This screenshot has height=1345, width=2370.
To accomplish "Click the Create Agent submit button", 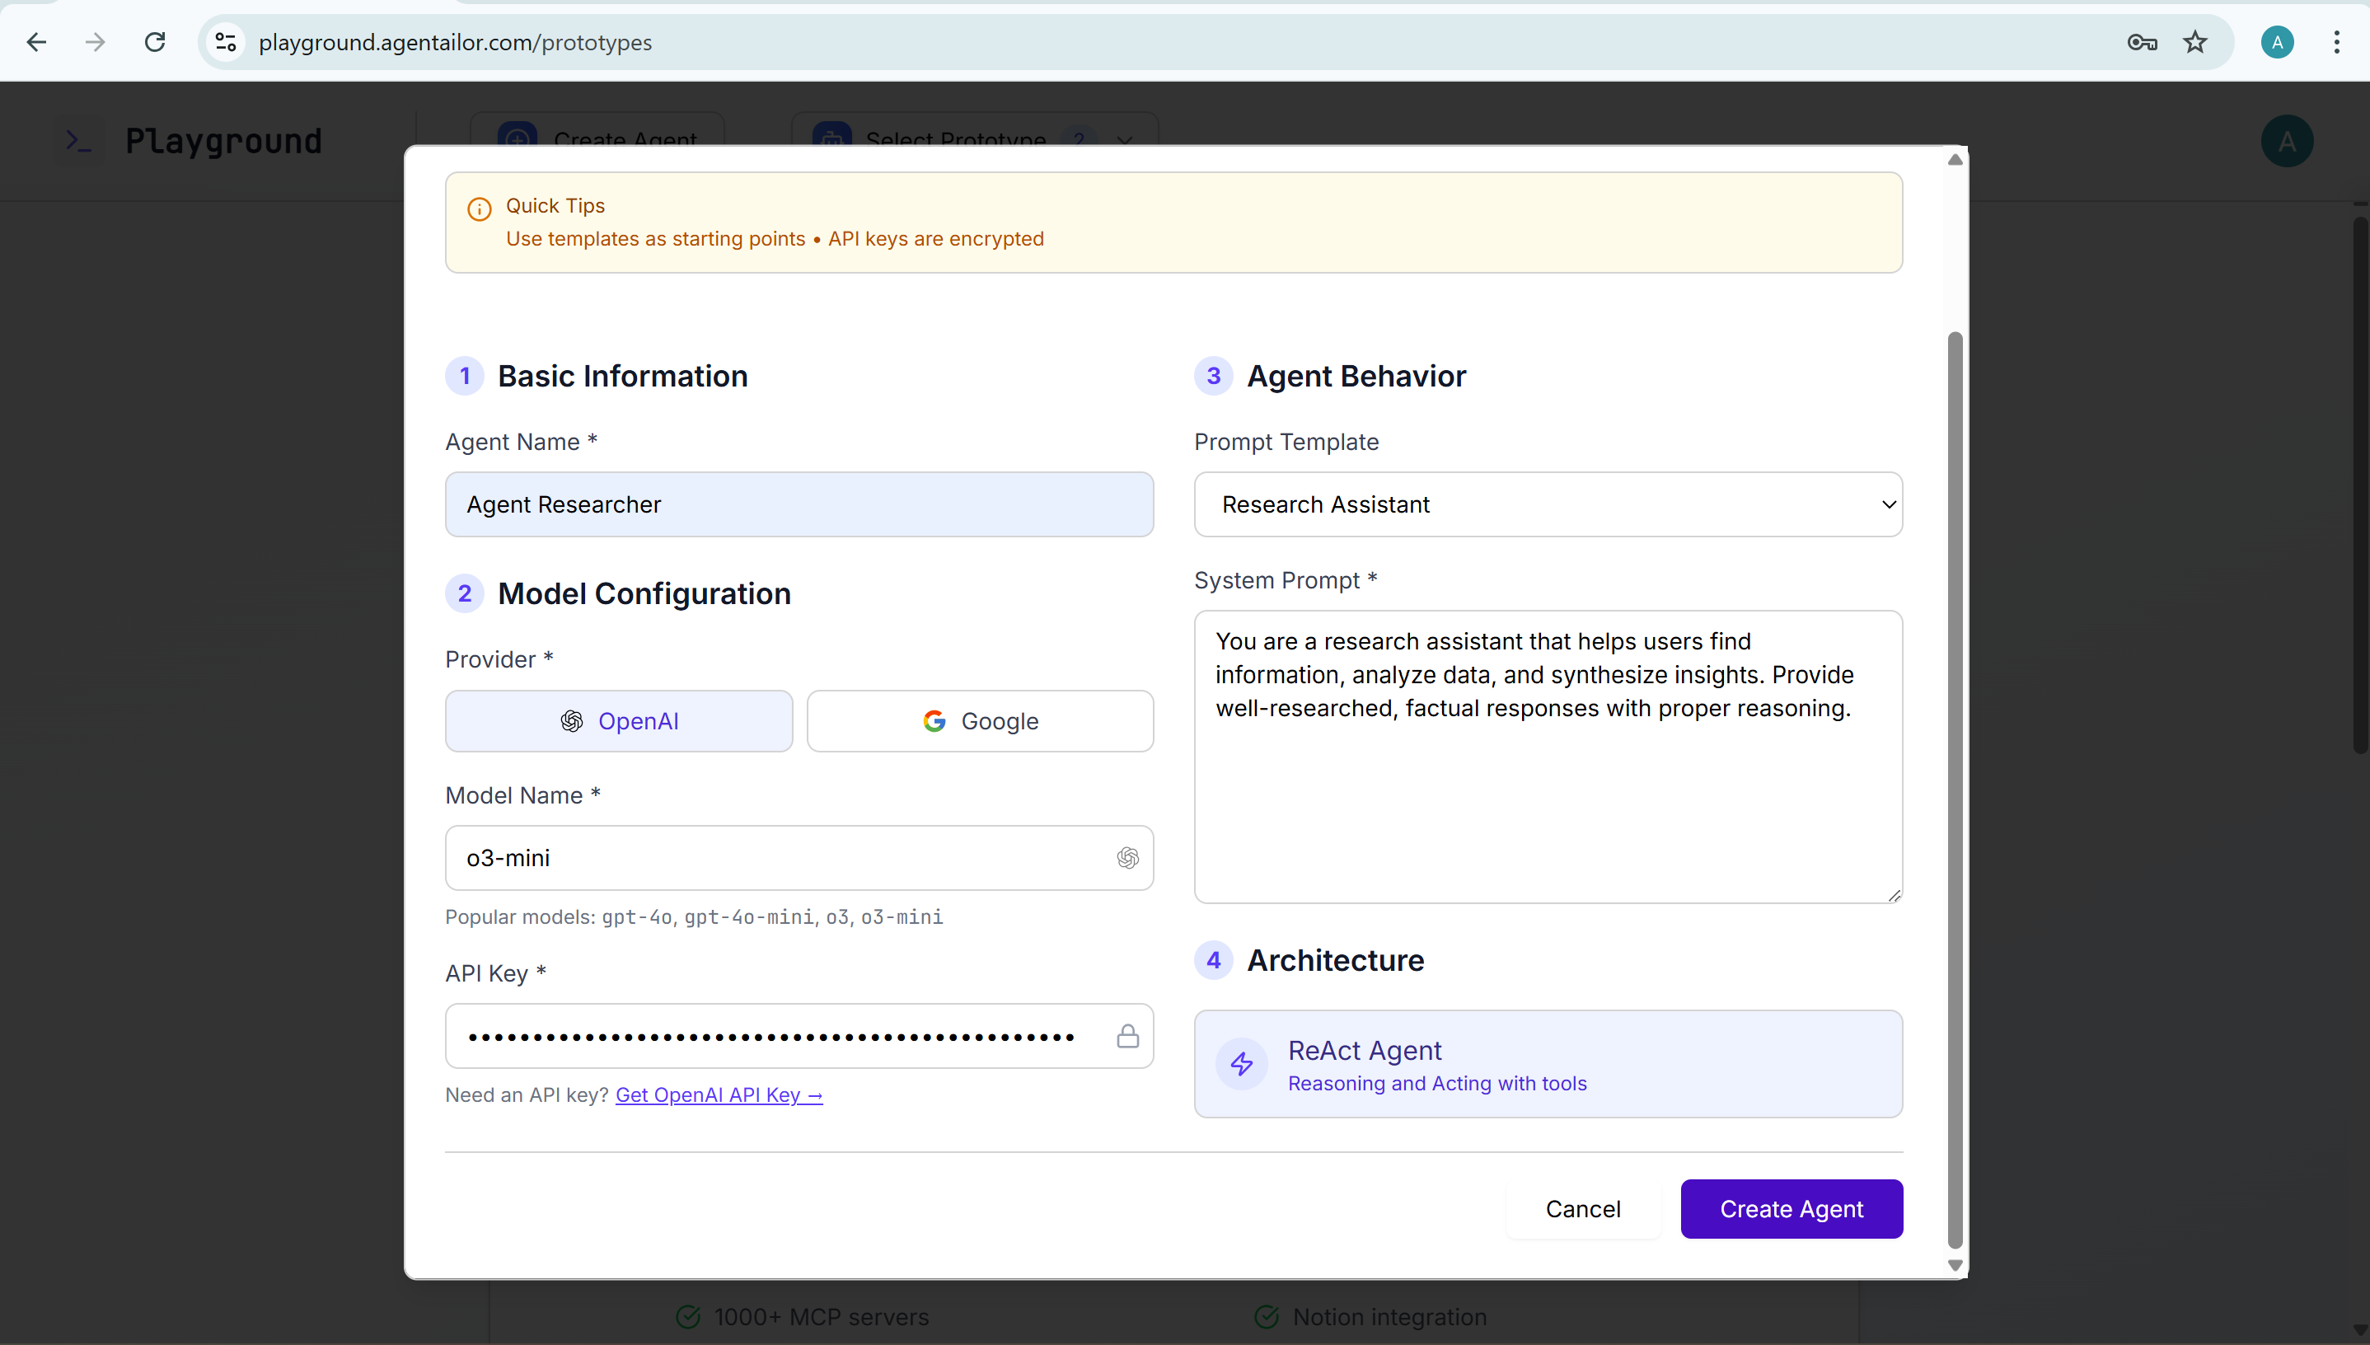I will pos(1792,1209).
